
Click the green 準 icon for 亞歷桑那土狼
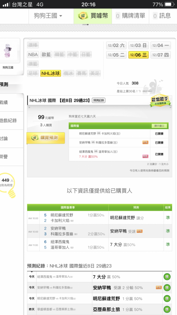[167, 310]
